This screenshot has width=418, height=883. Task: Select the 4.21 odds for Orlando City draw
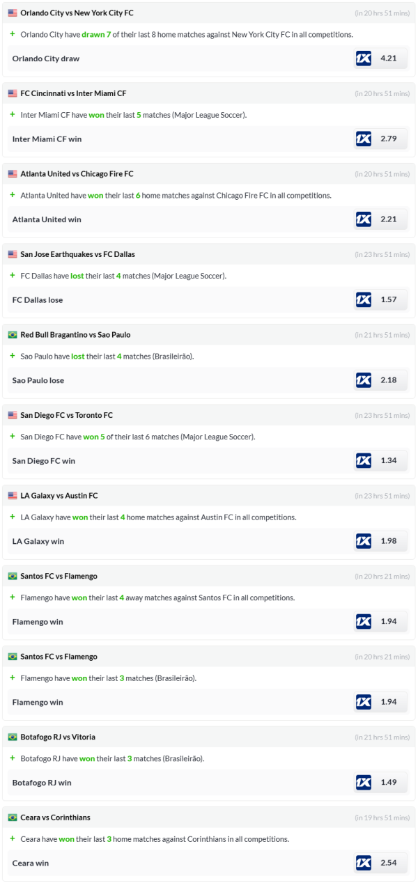point(389,58)
